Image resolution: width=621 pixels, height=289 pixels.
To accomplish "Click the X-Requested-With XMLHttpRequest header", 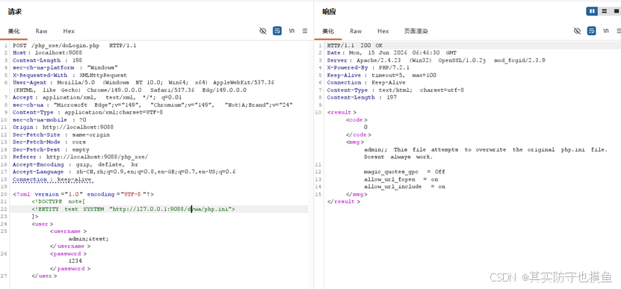I will tap(69, 75).
